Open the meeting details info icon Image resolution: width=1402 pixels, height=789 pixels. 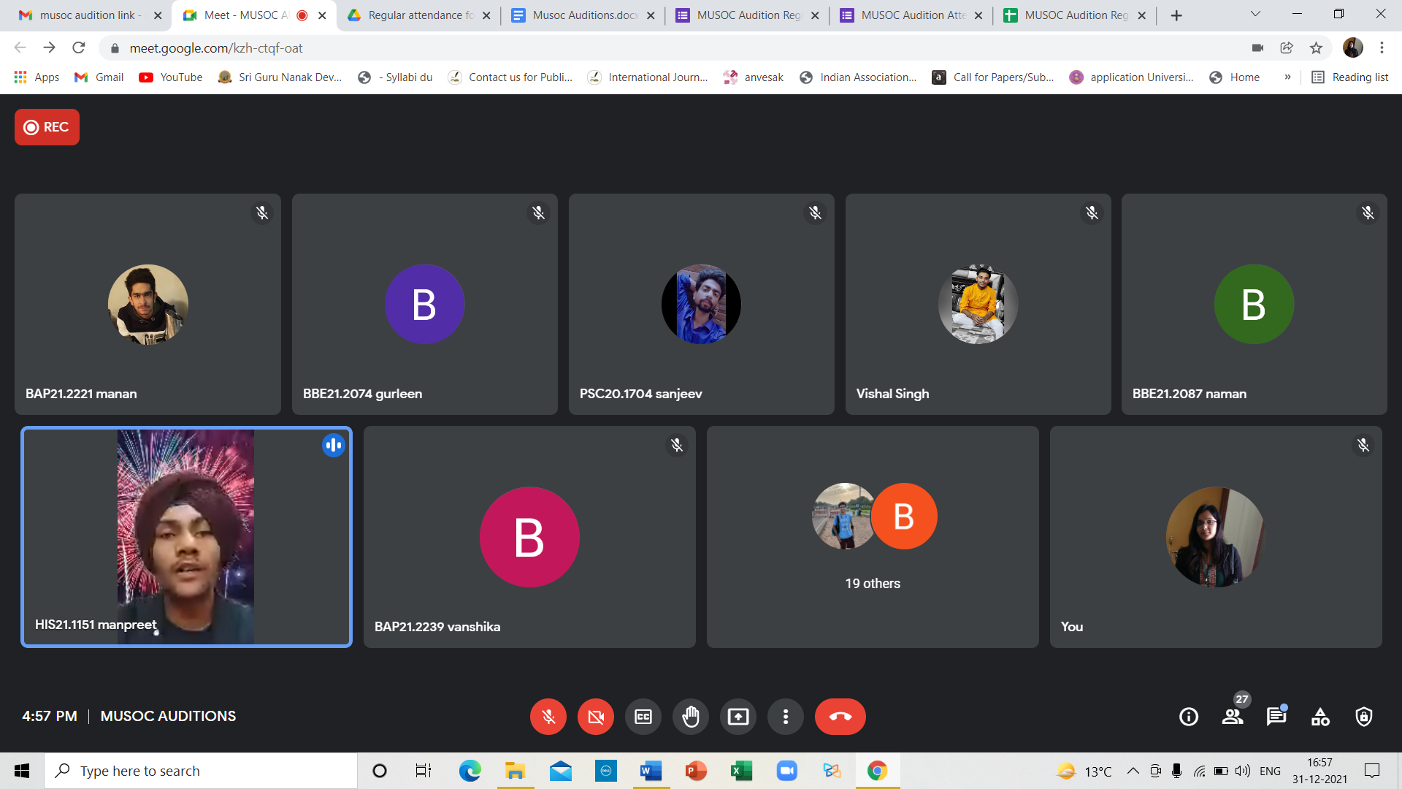pyautogui.click(x=1189, y=717)
